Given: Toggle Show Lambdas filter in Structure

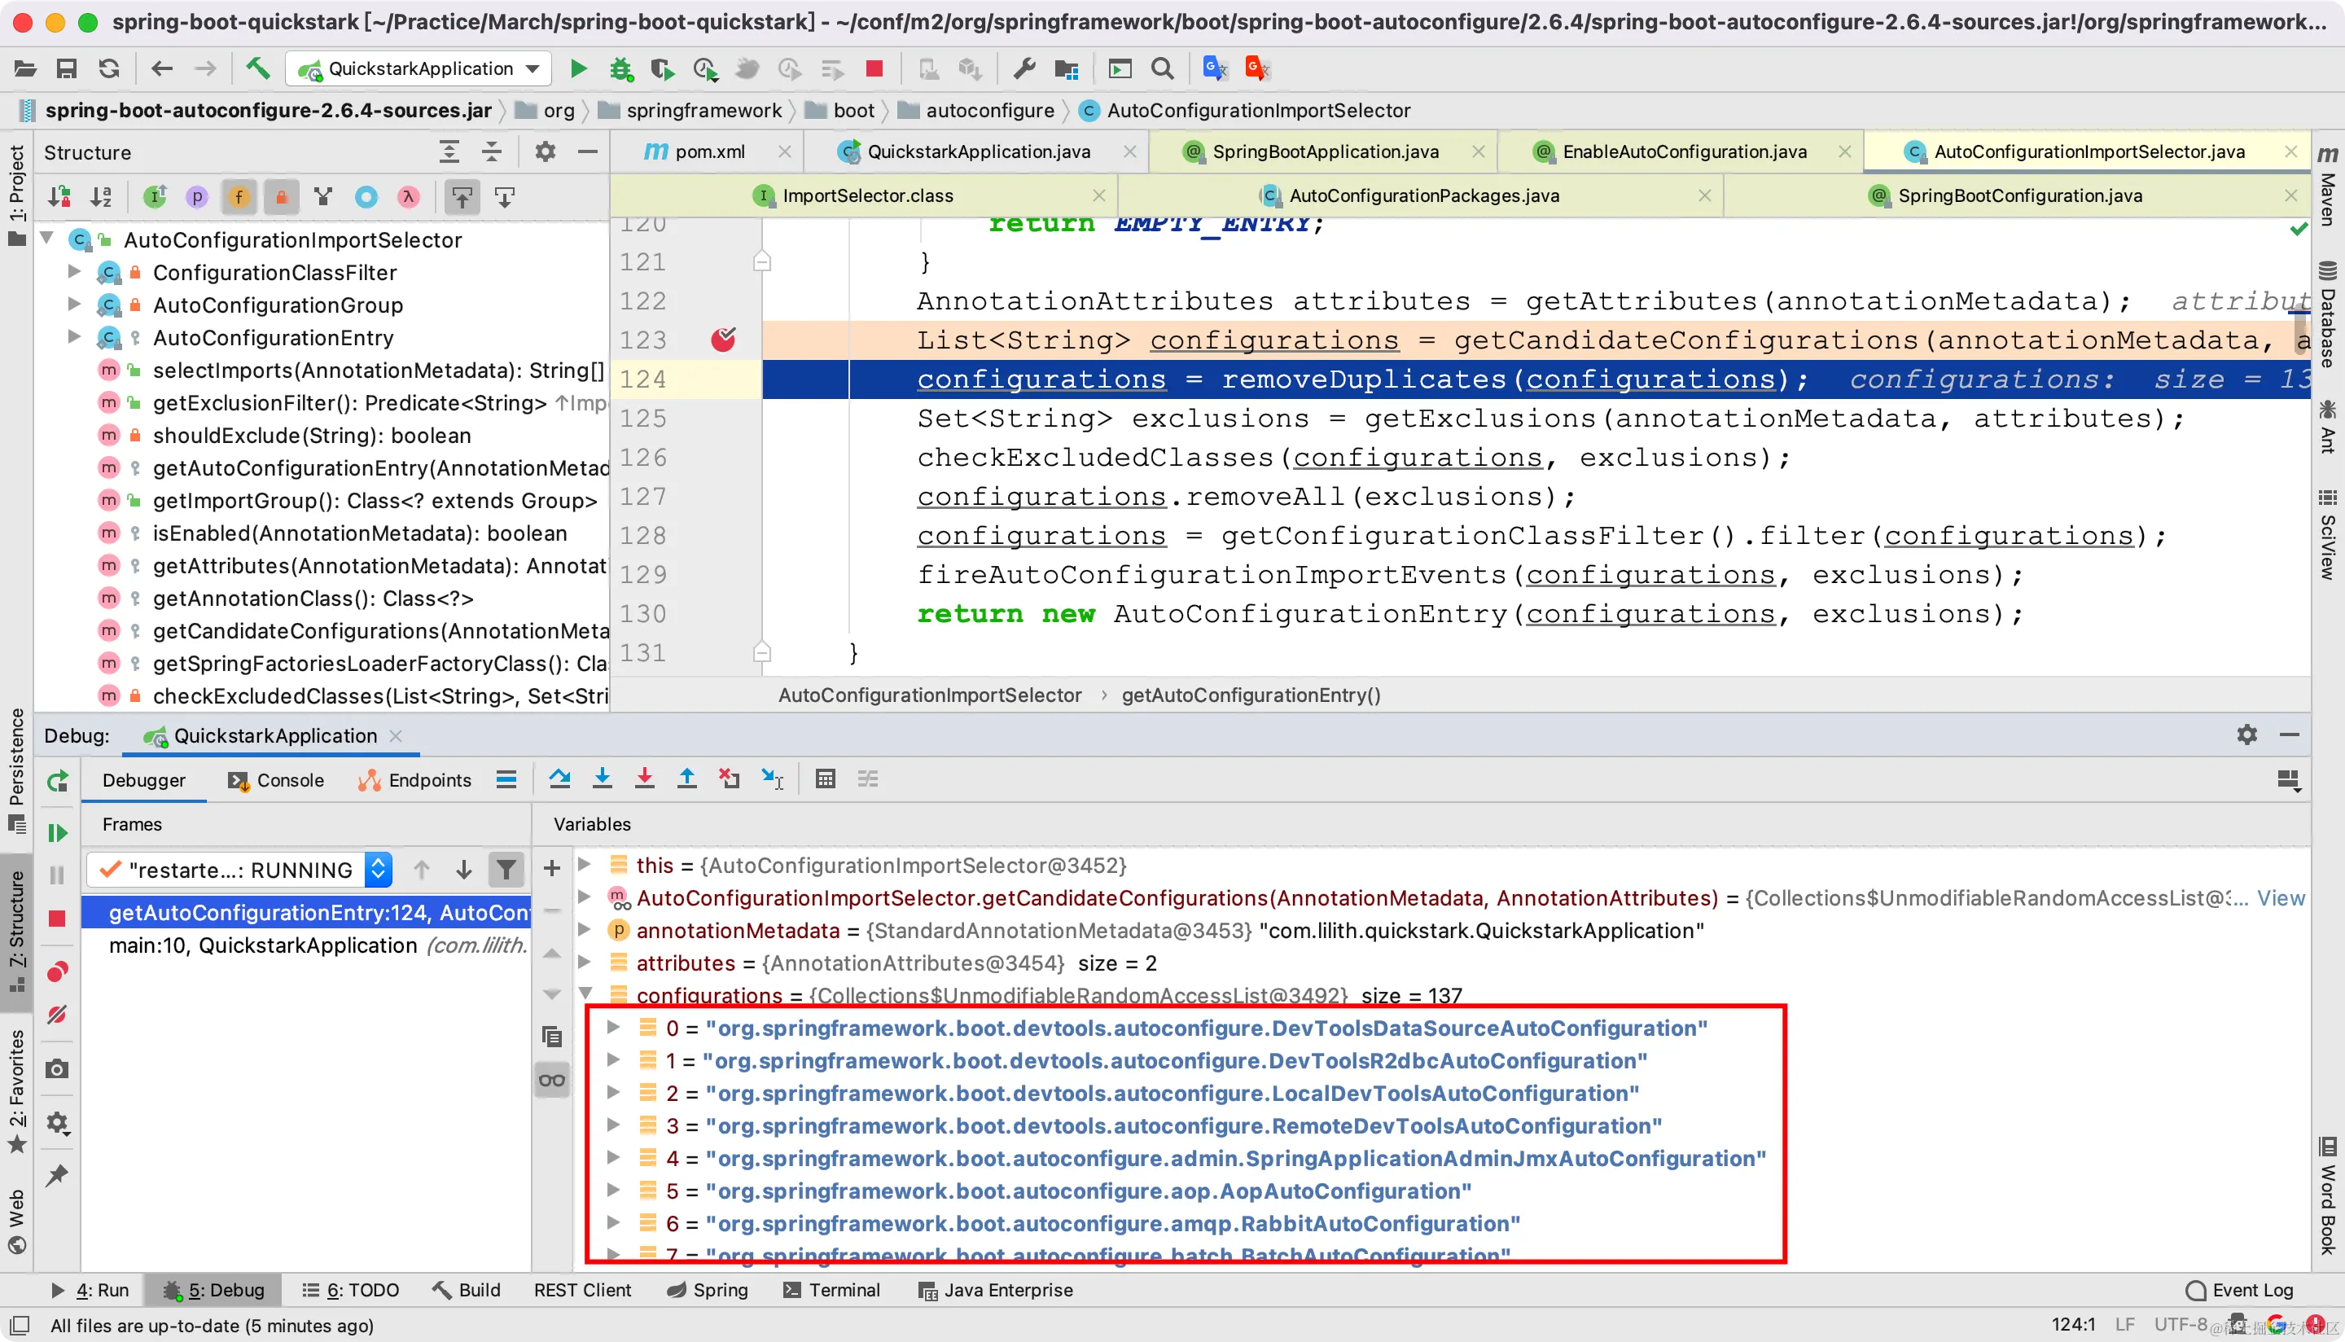Looking at the screenshot, I should (x=408, y=196).
